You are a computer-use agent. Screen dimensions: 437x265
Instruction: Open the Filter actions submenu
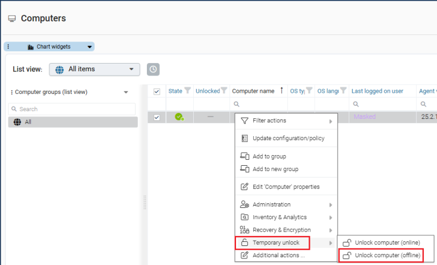(x=287, y=121)
